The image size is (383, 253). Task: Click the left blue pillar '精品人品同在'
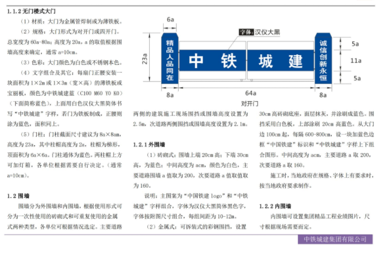170,59
